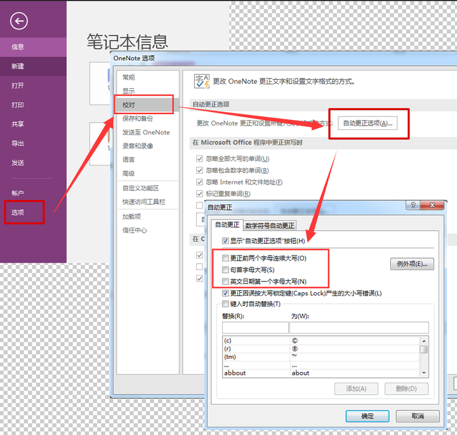Select the (c) replacement row

[321, 341]
